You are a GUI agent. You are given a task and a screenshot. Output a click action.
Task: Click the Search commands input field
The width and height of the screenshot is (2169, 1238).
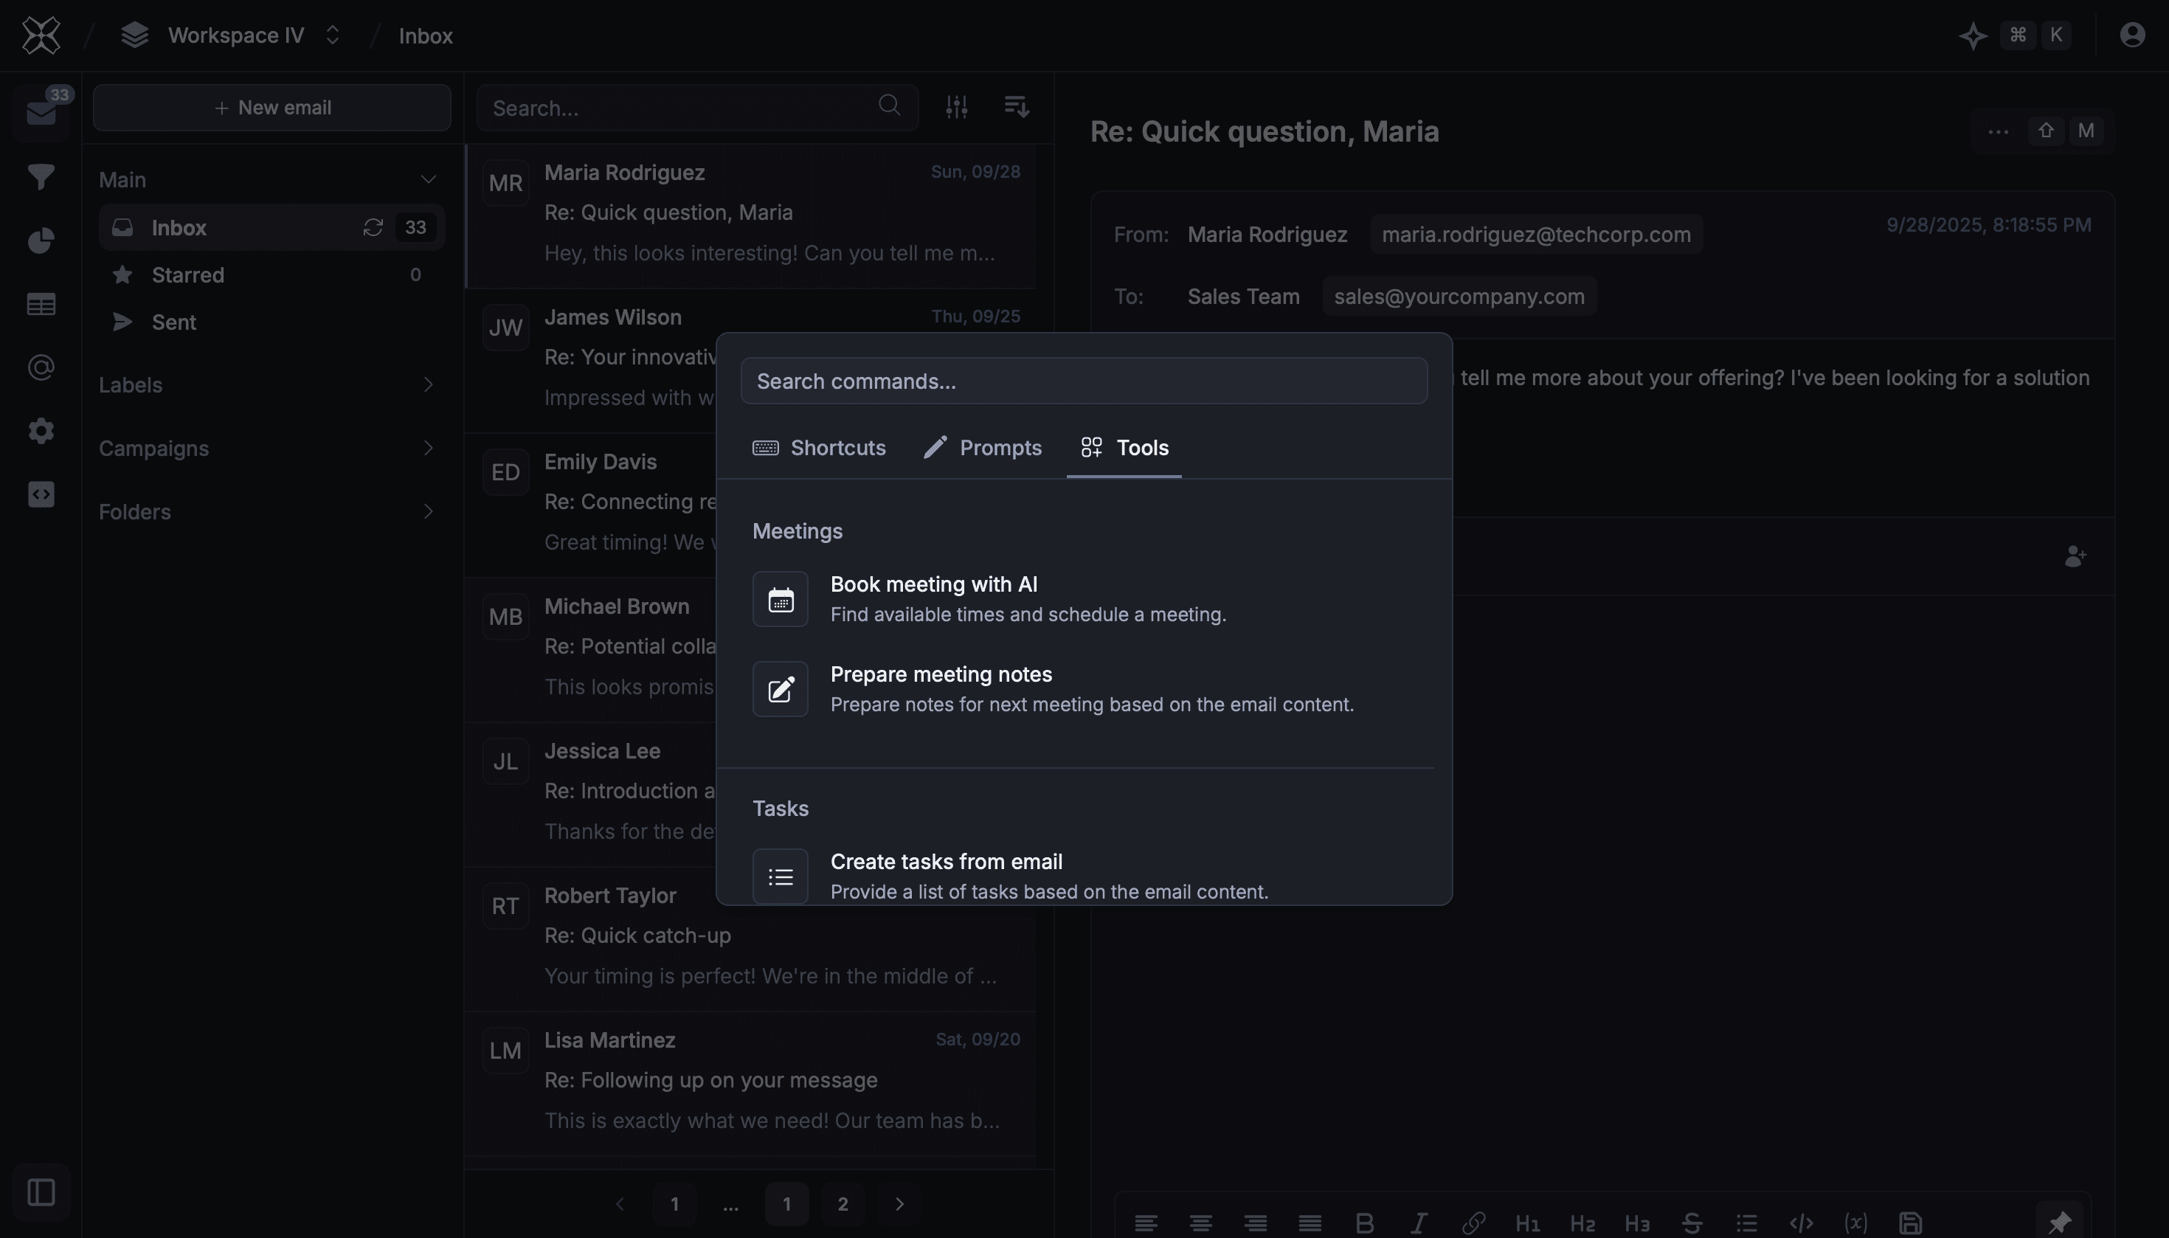[1083, 381]
